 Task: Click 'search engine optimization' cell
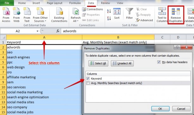[44, 97]
